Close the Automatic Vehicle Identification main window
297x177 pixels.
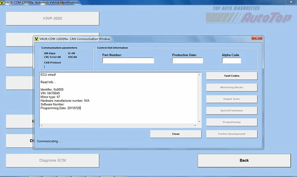pyautogui.click(x=291, y=2)
